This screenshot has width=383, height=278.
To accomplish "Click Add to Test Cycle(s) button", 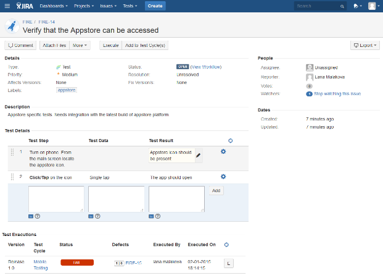I will tap(145, 45).
